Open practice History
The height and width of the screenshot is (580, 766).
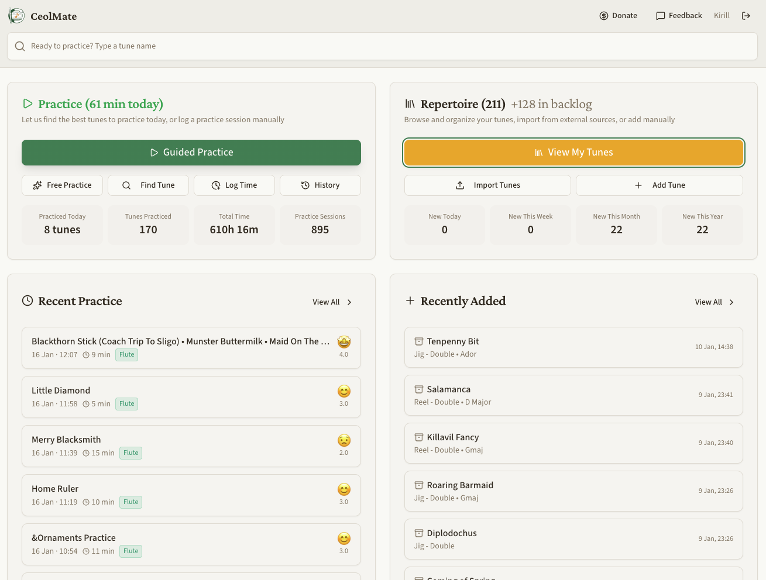pyautogui.click(x=320, y=185)
